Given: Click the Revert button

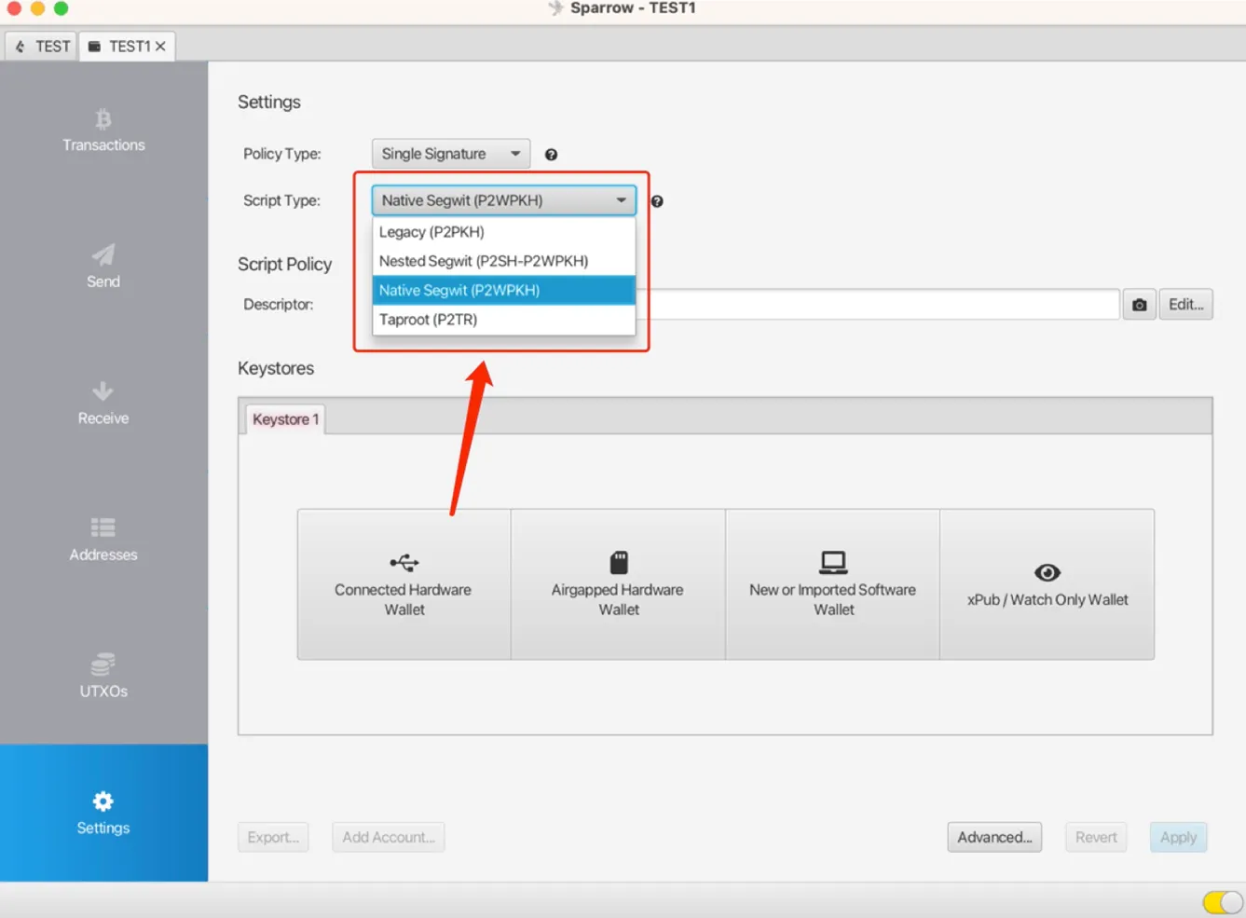Looking at the screenshot, I should (x=1096, y=837).
